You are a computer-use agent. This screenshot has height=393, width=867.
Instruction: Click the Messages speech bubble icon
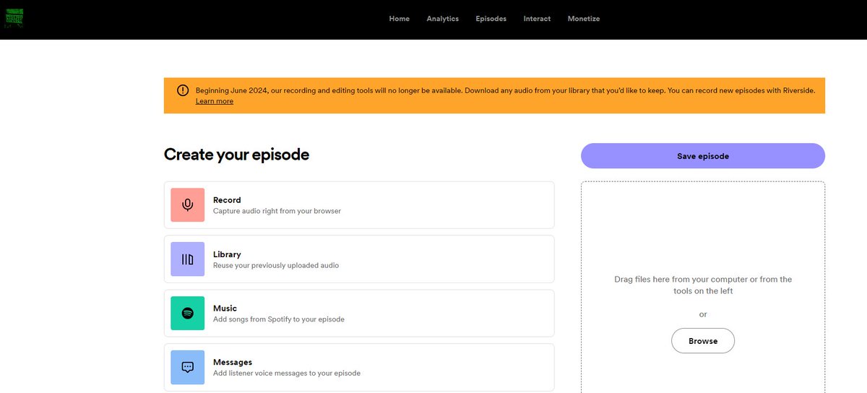click(x=188, y=367)
